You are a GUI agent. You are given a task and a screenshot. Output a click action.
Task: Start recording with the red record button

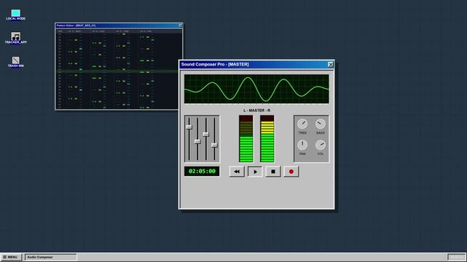[x=291, y=172]
